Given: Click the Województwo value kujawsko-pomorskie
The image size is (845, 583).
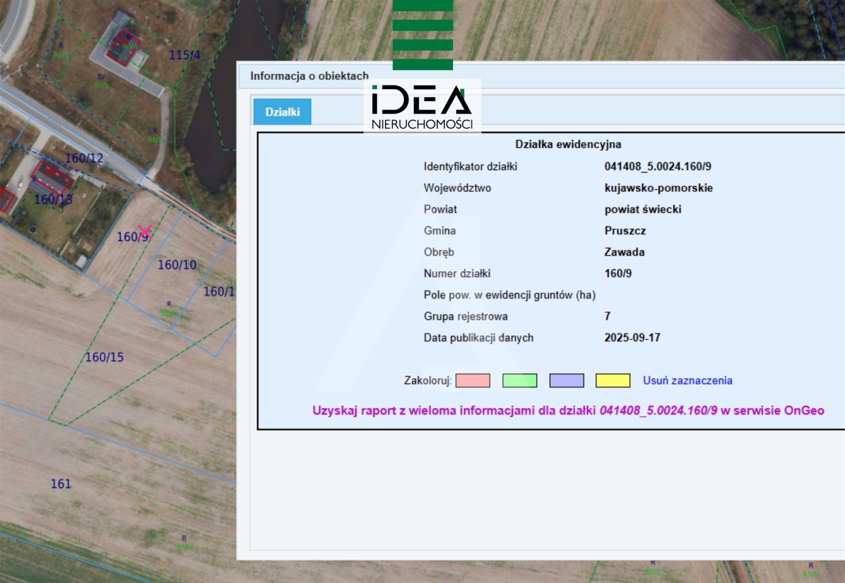Looking at the screenshot, I should [x=658, y=188].
